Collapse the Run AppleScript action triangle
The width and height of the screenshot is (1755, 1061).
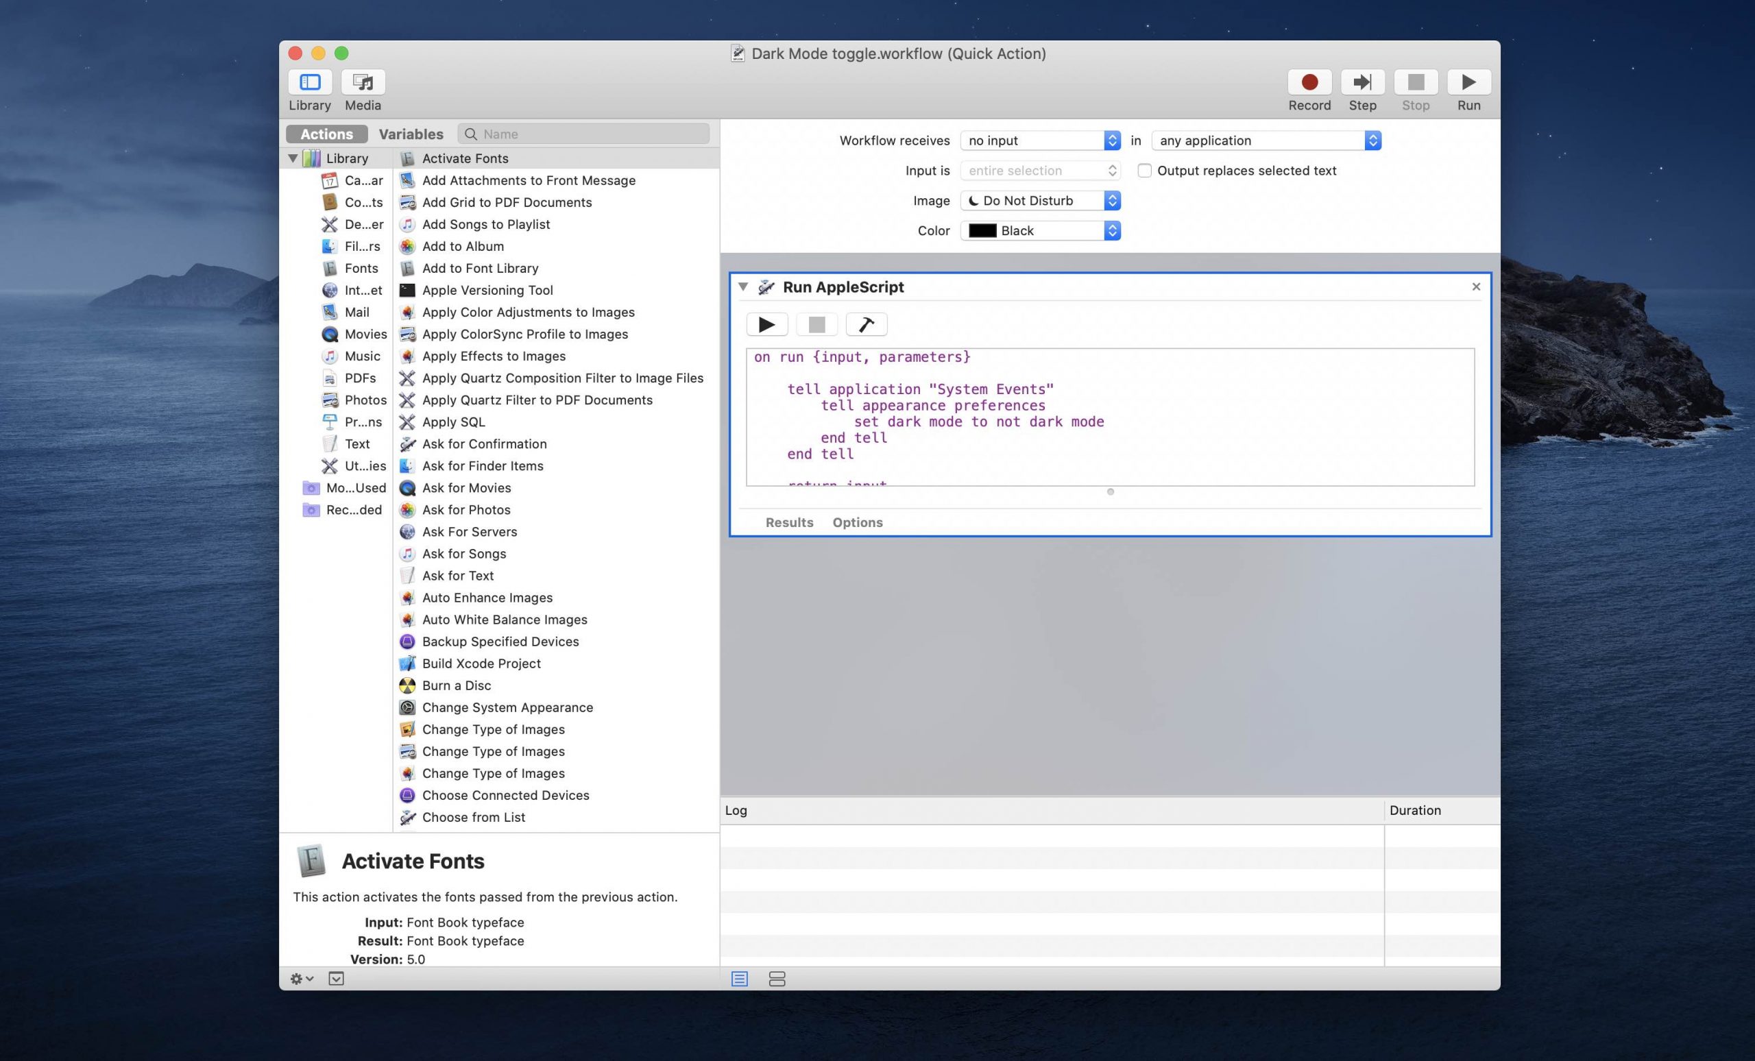pyautogui.click(x=743, y=287)
